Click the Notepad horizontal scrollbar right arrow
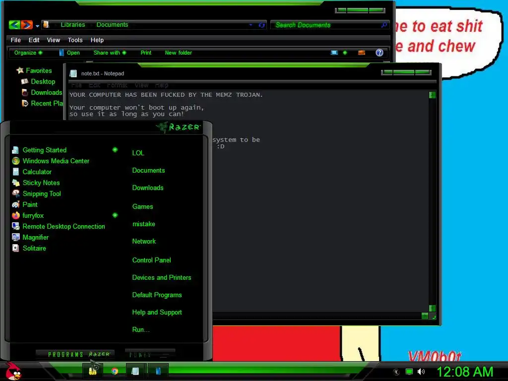The image size is (508, 381). [425, 316]
